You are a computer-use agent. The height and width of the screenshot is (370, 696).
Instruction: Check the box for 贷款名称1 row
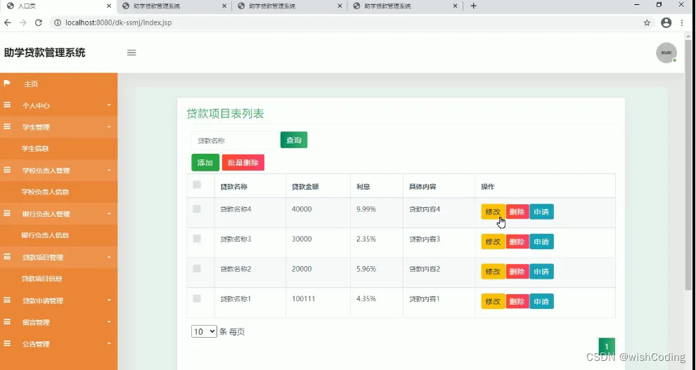[x=197, y=298]
